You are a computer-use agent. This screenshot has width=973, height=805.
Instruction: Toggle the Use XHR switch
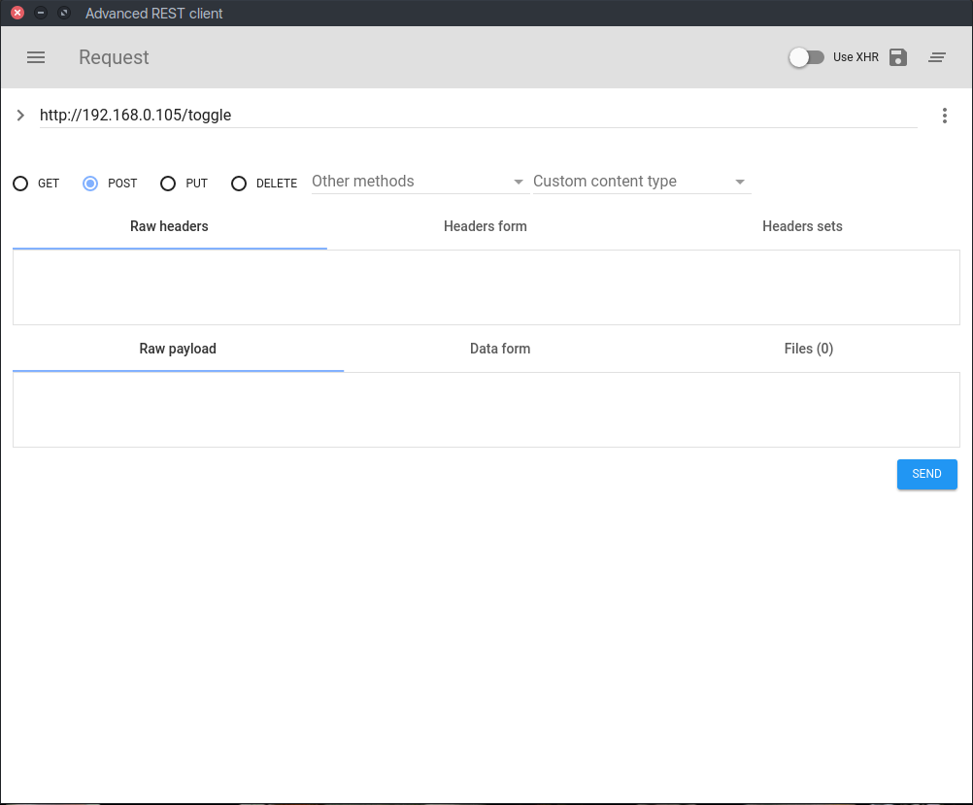(806, 57)
